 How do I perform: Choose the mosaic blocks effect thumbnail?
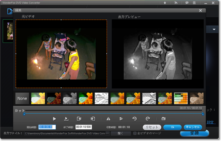[181, 98]
